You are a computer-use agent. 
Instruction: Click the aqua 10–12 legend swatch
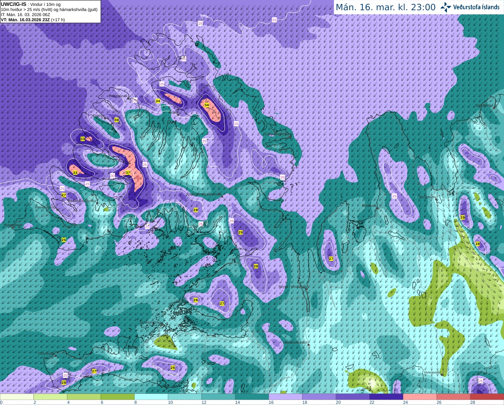[185, 397]
